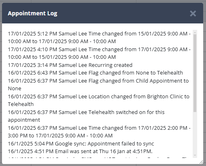Viewport: 206px width, 166px height.
Task: Select the Email was sent log entry
Action: [80, 151]
